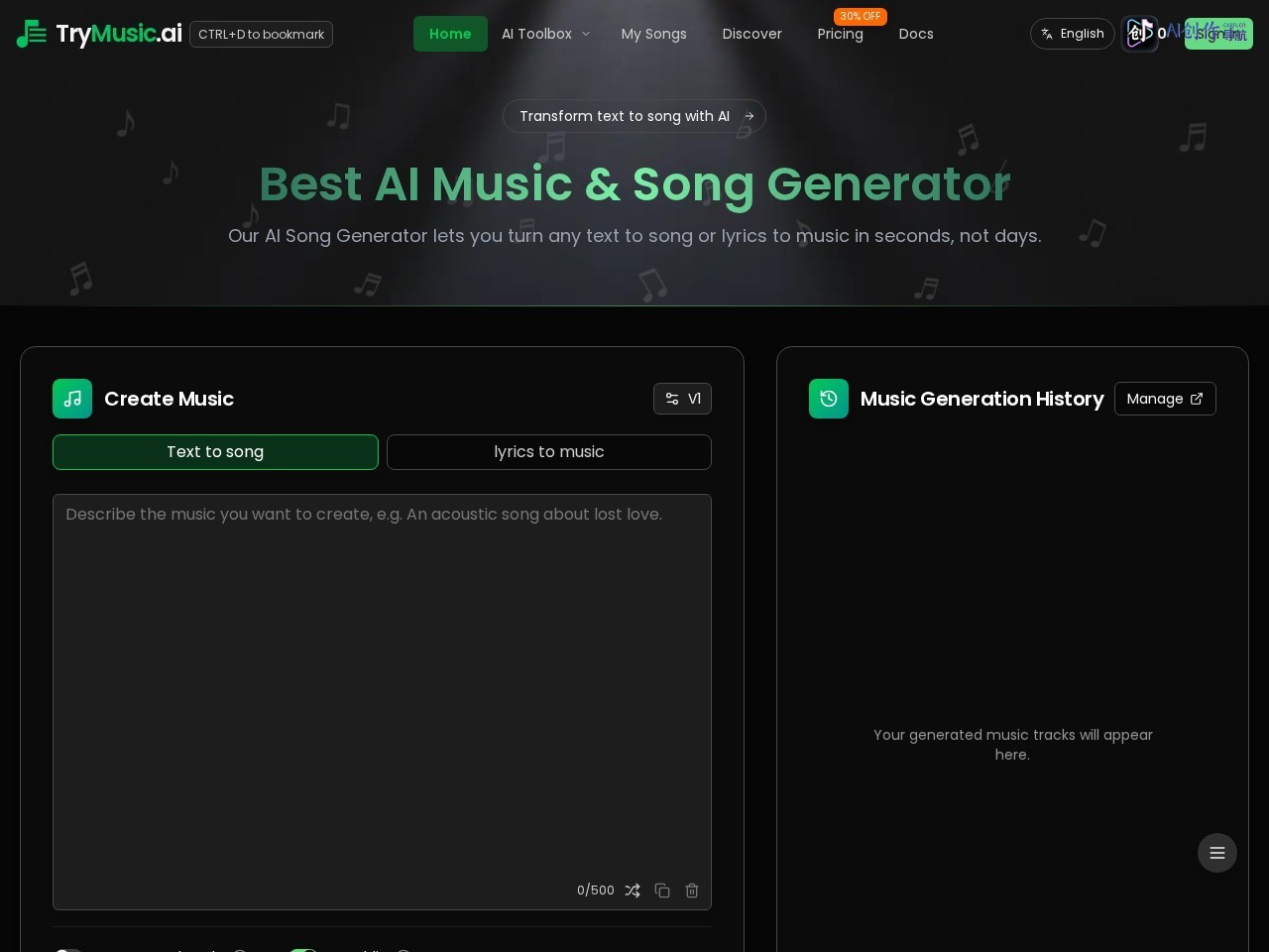Select the Text to song tab
This screenshot has height=952, width=1269.
215,452
